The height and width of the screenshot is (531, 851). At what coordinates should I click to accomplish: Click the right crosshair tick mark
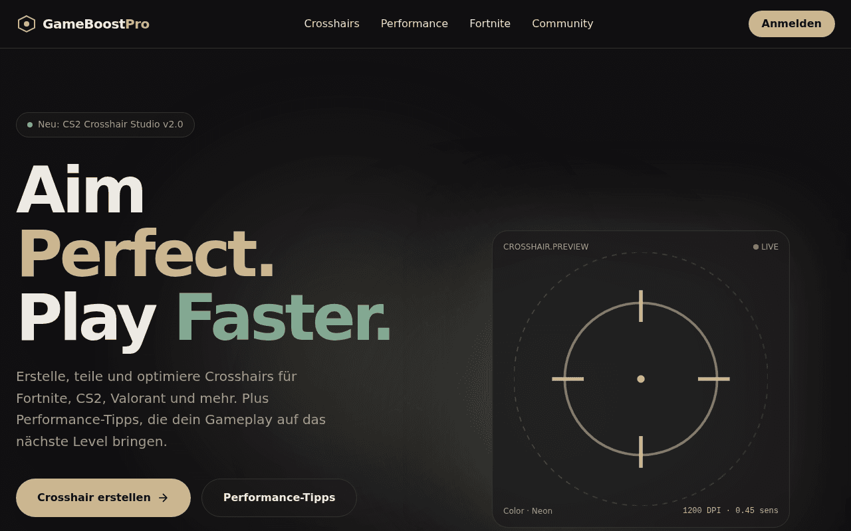714,379
